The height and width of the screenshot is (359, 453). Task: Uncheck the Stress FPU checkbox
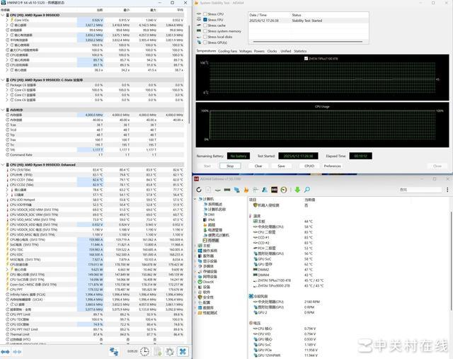click(x=205, y=20)
